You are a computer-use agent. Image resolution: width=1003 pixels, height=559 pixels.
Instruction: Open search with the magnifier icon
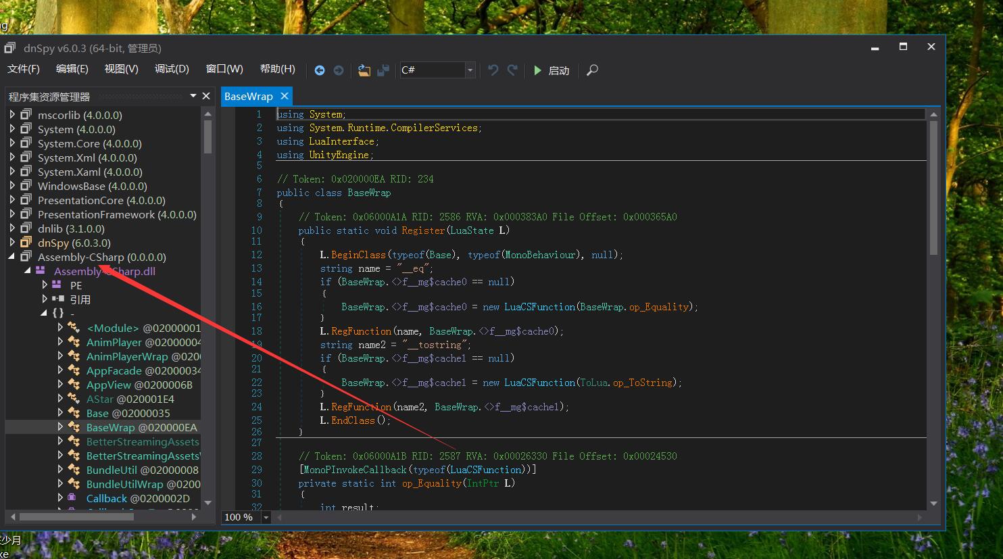pos(592,70)
